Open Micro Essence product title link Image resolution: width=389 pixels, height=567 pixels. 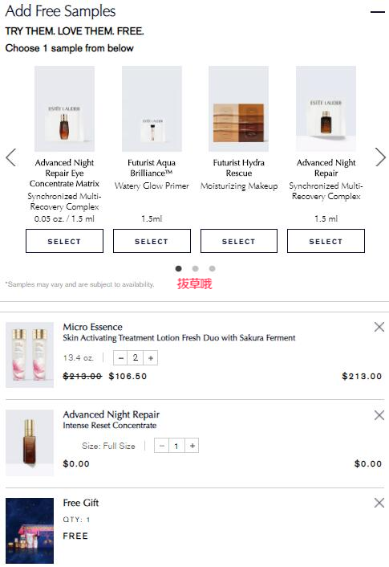coord(93,327)
